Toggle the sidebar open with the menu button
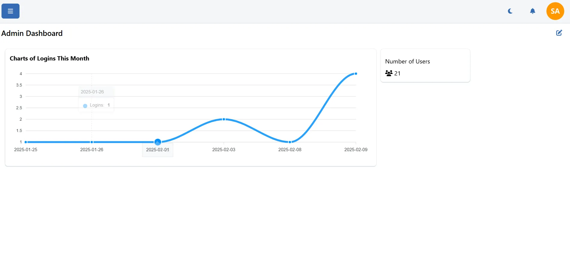This screenshot has height=273, width=570. [x=10, y=11]
